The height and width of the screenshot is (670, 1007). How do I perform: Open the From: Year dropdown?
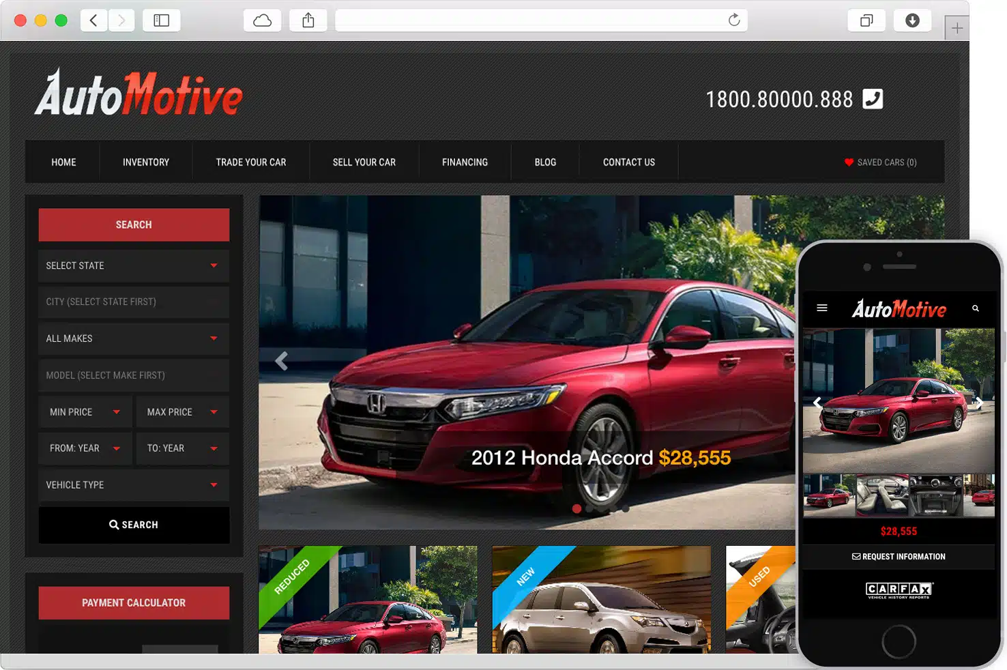pyautogui.click(x=85, y=448)
